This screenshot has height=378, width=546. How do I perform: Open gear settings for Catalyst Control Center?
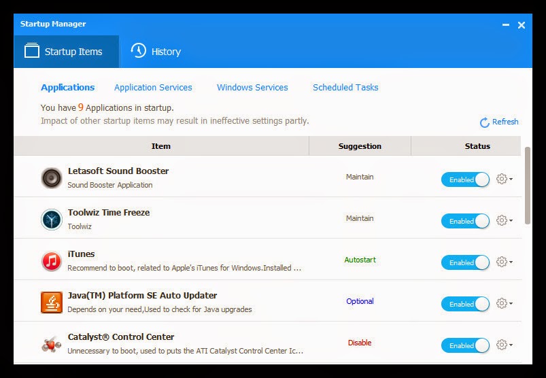coord(504,345)
